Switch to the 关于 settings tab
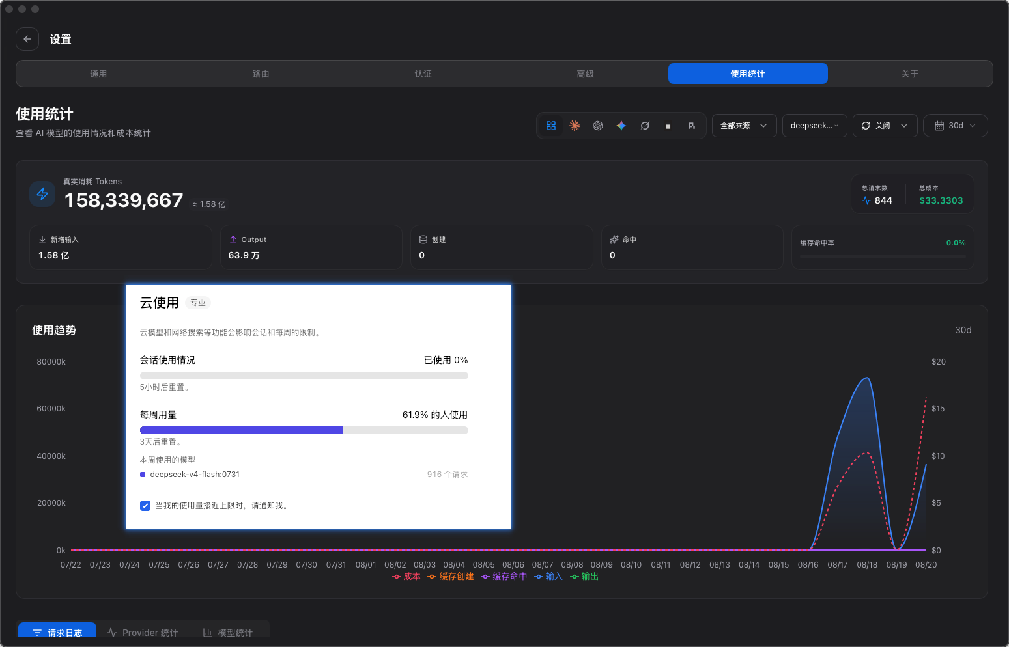This screenshot has height=647, width=1009. [910, 74]
